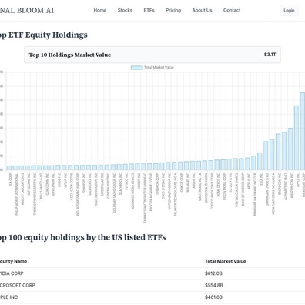
Task: Click the BLOOM AI site logo
Action: pyautogui.click(x=27, y=11)
